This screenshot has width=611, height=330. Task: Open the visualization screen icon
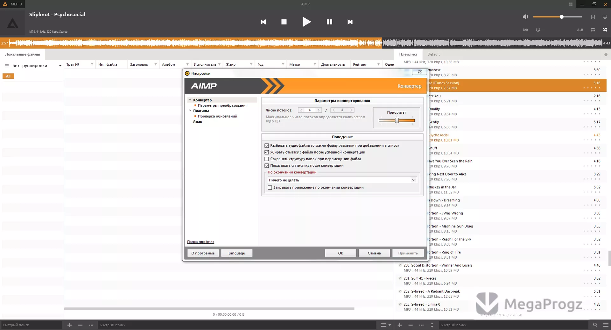605,17
